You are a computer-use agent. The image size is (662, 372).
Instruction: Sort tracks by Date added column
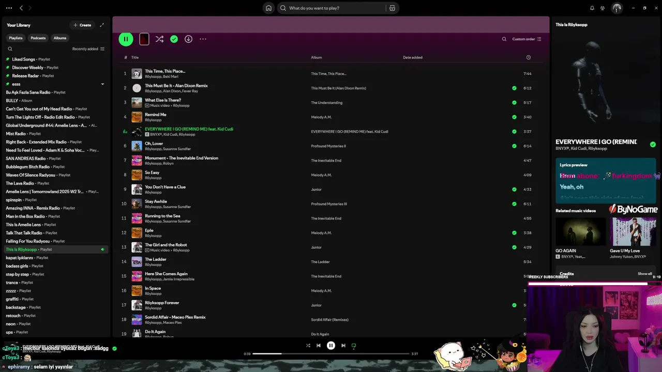coord(413,57)
